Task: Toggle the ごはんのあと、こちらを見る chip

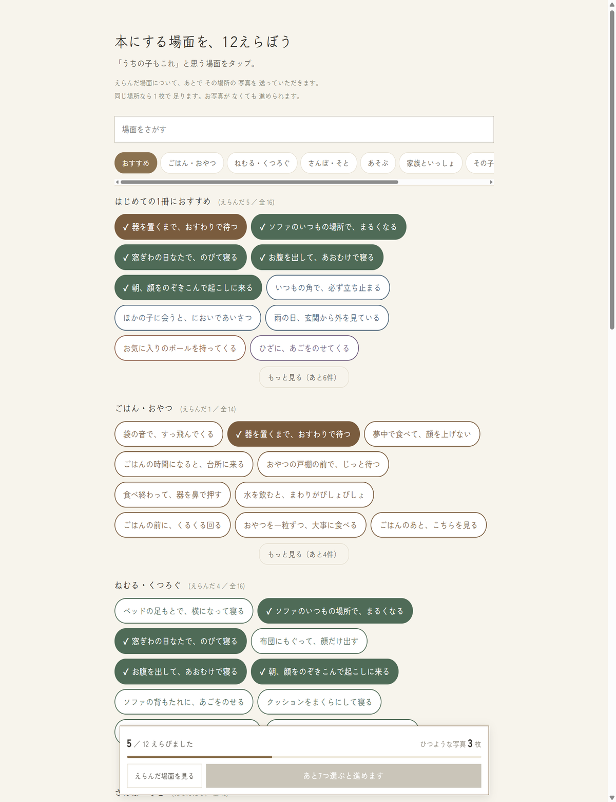Action: [x=429, y=525]
